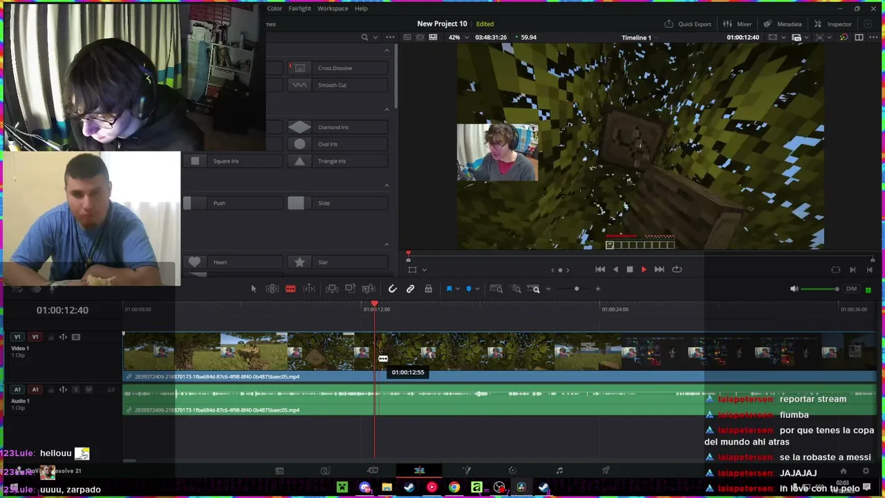Collapse the group containing Push and Slide
The height and width of the screenshot is (498, 885).
tap(386, 185)
